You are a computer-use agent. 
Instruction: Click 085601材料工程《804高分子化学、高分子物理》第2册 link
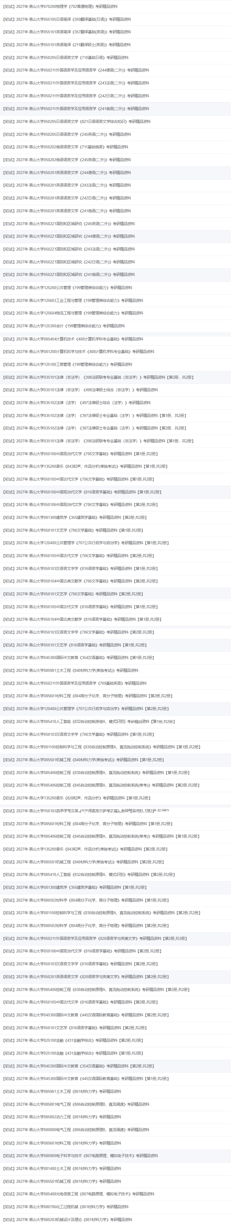coord(88,696)
